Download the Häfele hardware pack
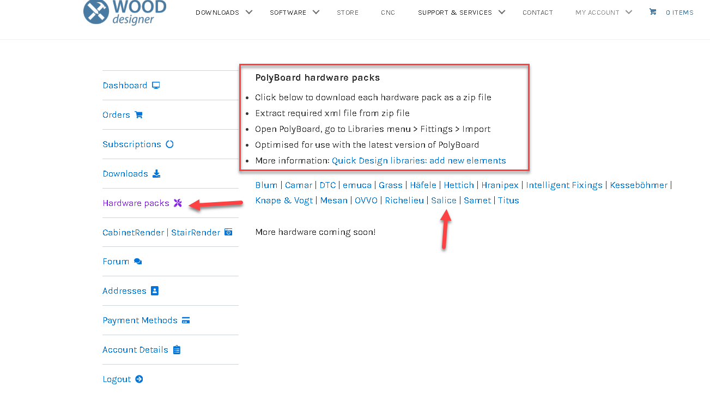Screen dimensions: 710x418 [x=423, y=185]
